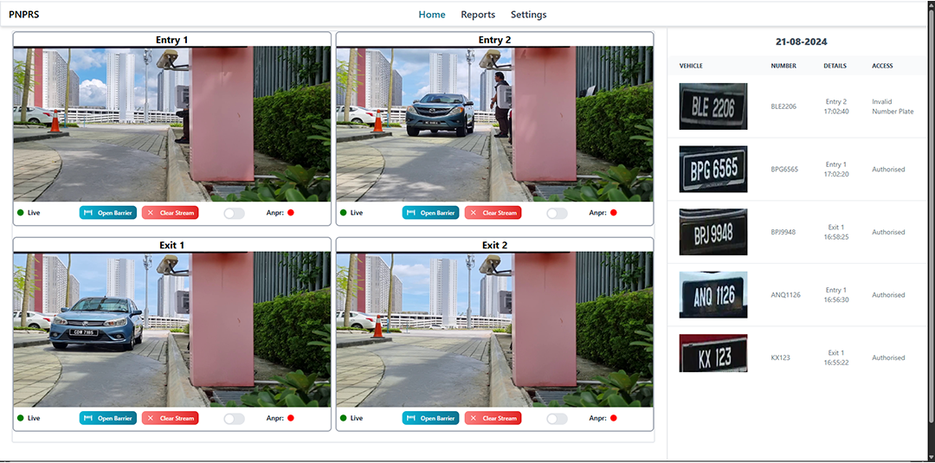This screenshot has width=935, height=463.
Task: Select the KX 123 plate image
Action: (713, 357)
